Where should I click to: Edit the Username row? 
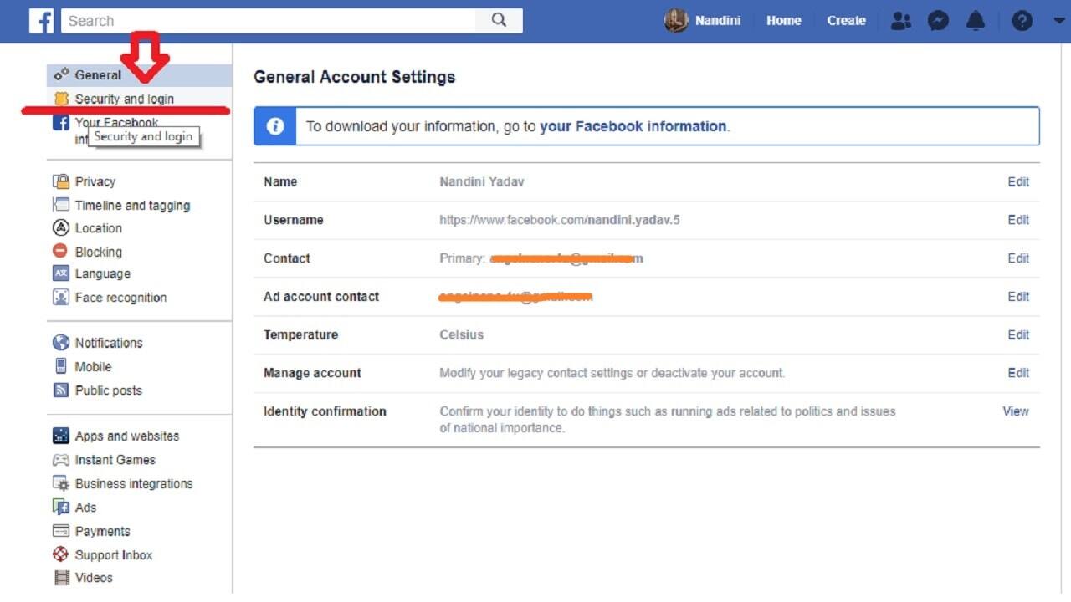click(x=1018, y=220)
